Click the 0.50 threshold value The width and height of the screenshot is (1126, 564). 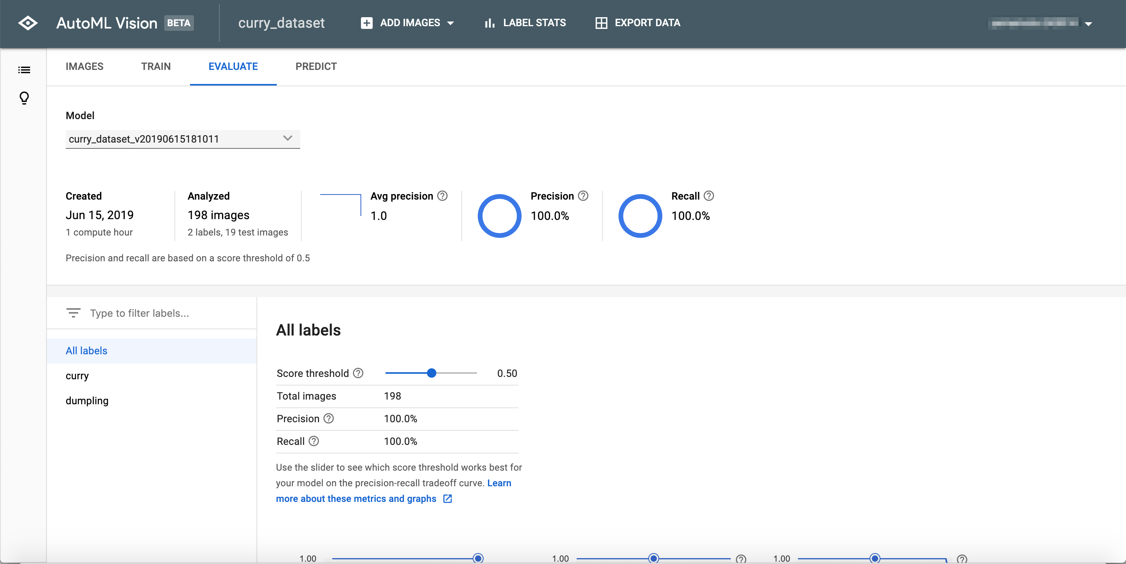point(507,373)
